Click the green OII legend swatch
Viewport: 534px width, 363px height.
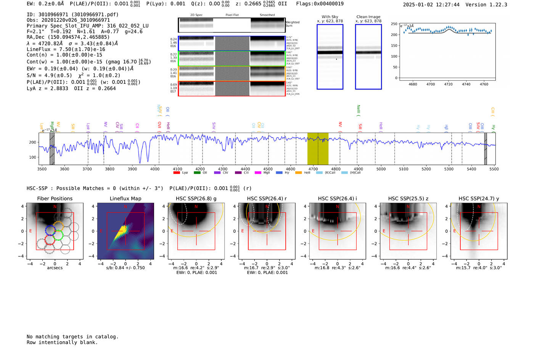[x=197, y=173]
